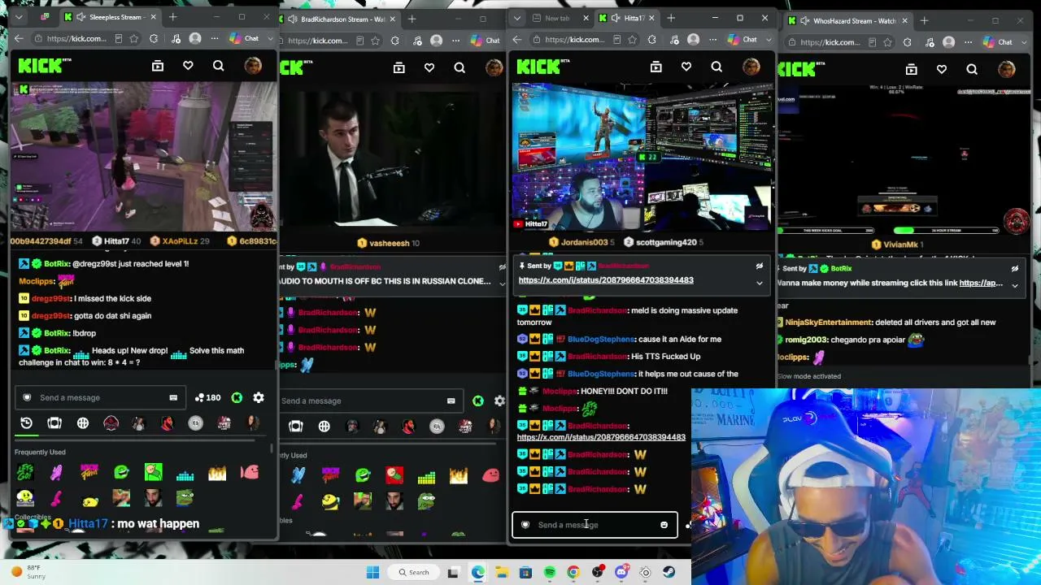Open the recent emotes clock tab in Sleeepless window

(x=26, y=423)
